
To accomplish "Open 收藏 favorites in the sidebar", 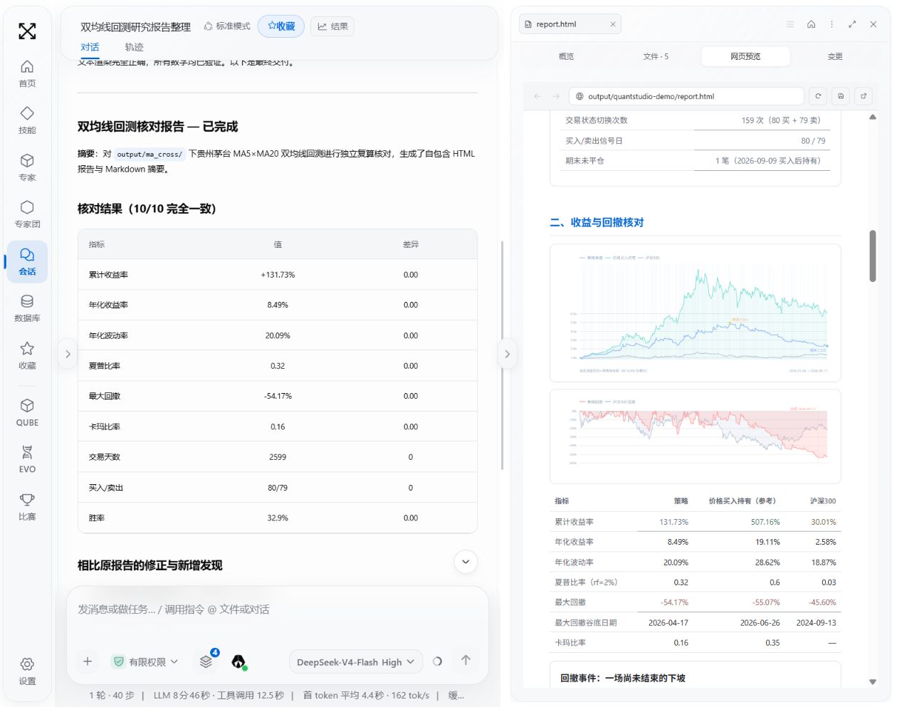I will pyautogui.click(x=27, y=355).
